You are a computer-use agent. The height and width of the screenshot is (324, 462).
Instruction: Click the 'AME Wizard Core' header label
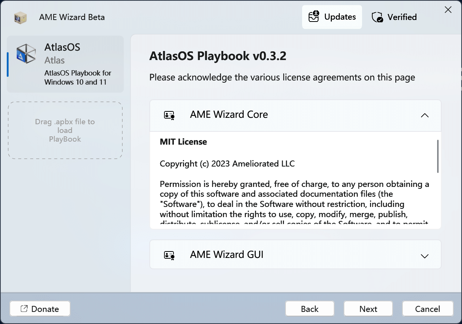point(229,114)
